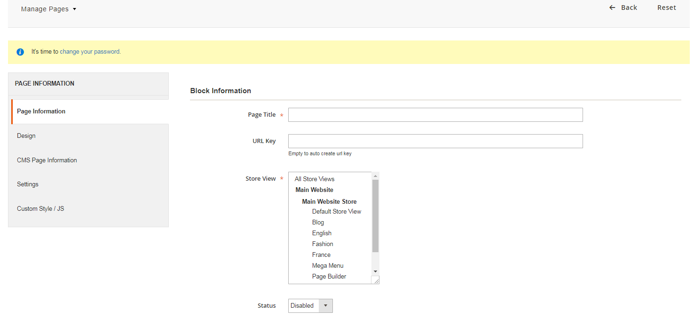Screen dimensions: 694x319
Task: Click Store View scrollbar up arrow
Action: pyautogui.click(x=375, y=176)
